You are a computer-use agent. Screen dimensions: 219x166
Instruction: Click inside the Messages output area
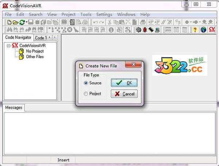[x=109, y=133]
